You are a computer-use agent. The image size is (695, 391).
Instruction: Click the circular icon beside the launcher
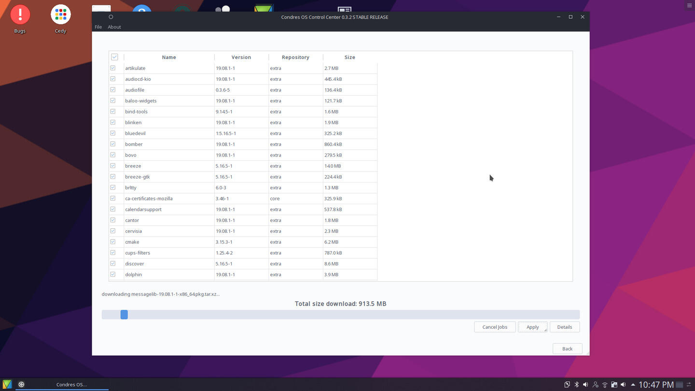21,384
